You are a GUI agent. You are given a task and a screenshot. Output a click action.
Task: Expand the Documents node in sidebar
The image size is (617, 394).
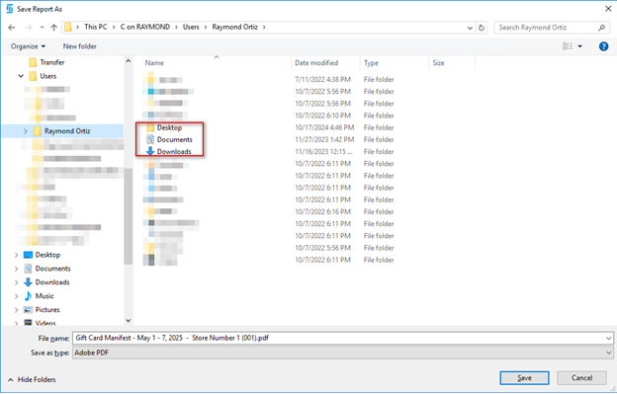click(16, 269)
